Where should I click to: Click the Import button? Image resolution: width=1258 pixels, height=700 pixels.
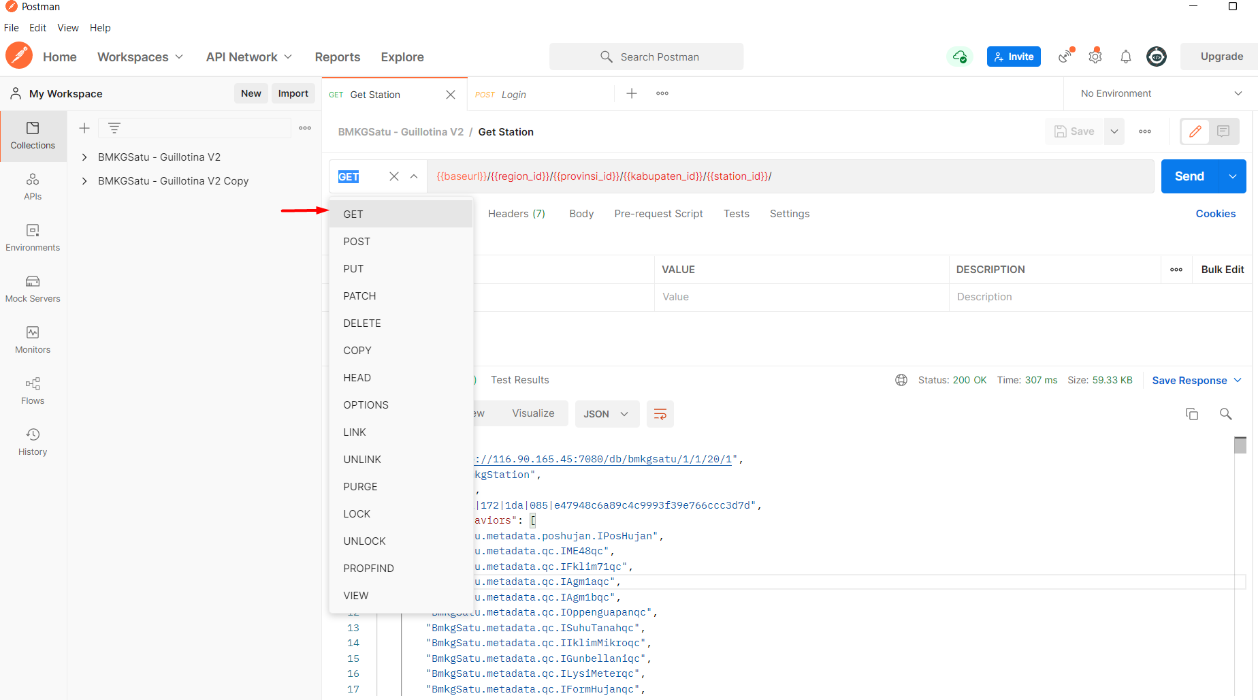(x=293, y=93)
